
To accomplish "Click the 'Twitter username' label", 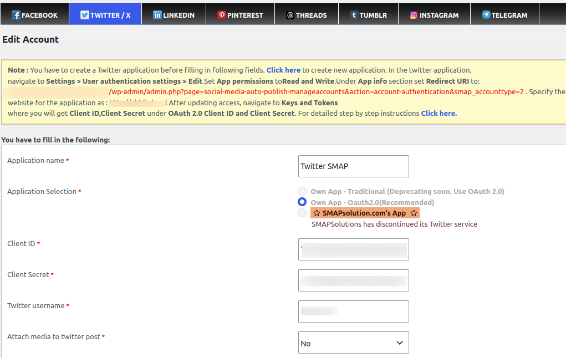I will 35,306.
